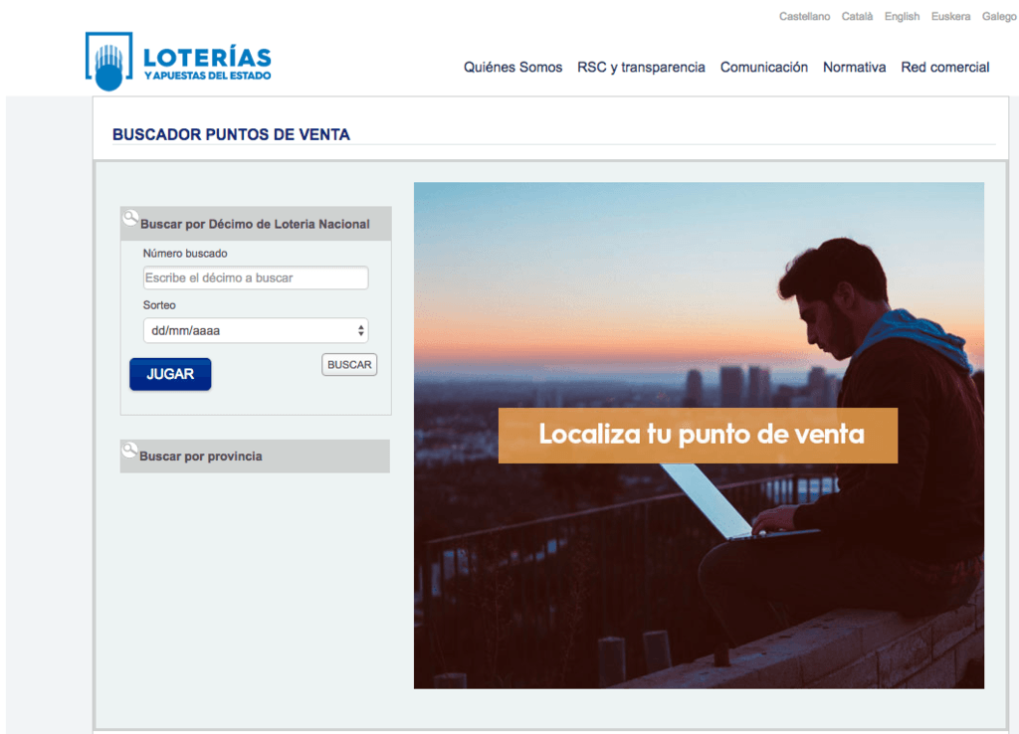Click the Loterías y Apuestas del Estado logo
The height and width of the screenshot is (734, 1019).
178,61
